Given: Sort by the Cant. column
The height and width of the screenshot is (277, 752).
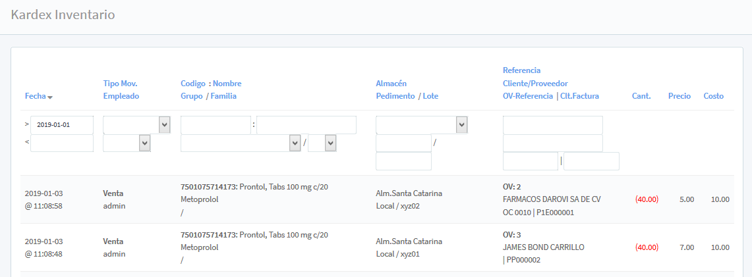Looking at the screenshot, I should (641, 96).
